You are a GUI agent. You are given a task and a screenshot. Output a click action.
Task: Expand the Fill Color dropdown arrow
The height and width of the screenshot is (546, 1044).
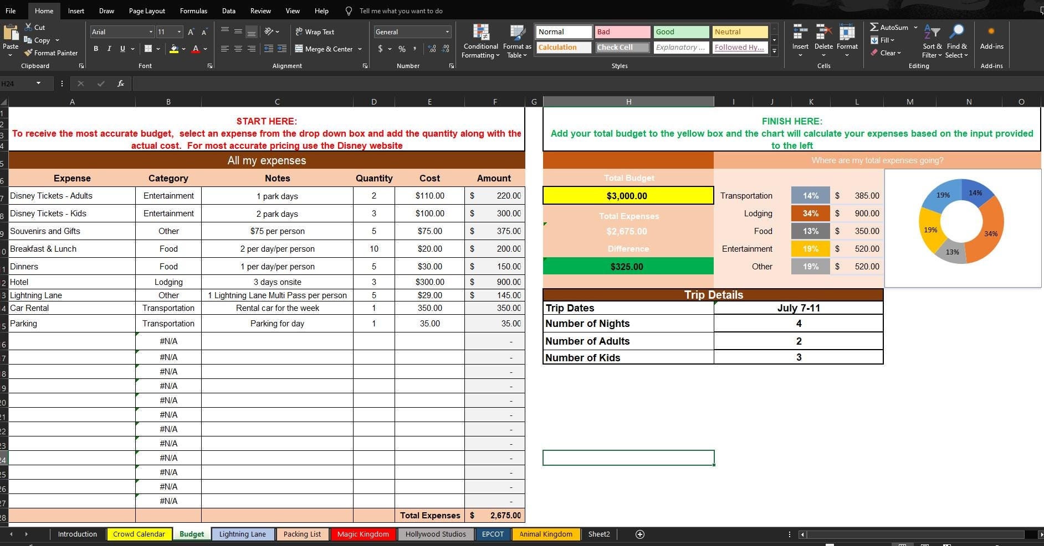coord(183,49)
